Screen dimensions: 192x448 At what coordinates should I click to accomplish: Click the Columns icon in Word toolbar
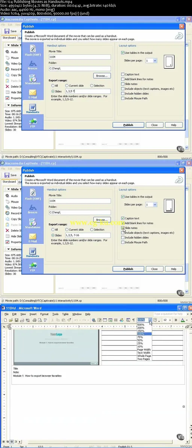pos(115,320)
